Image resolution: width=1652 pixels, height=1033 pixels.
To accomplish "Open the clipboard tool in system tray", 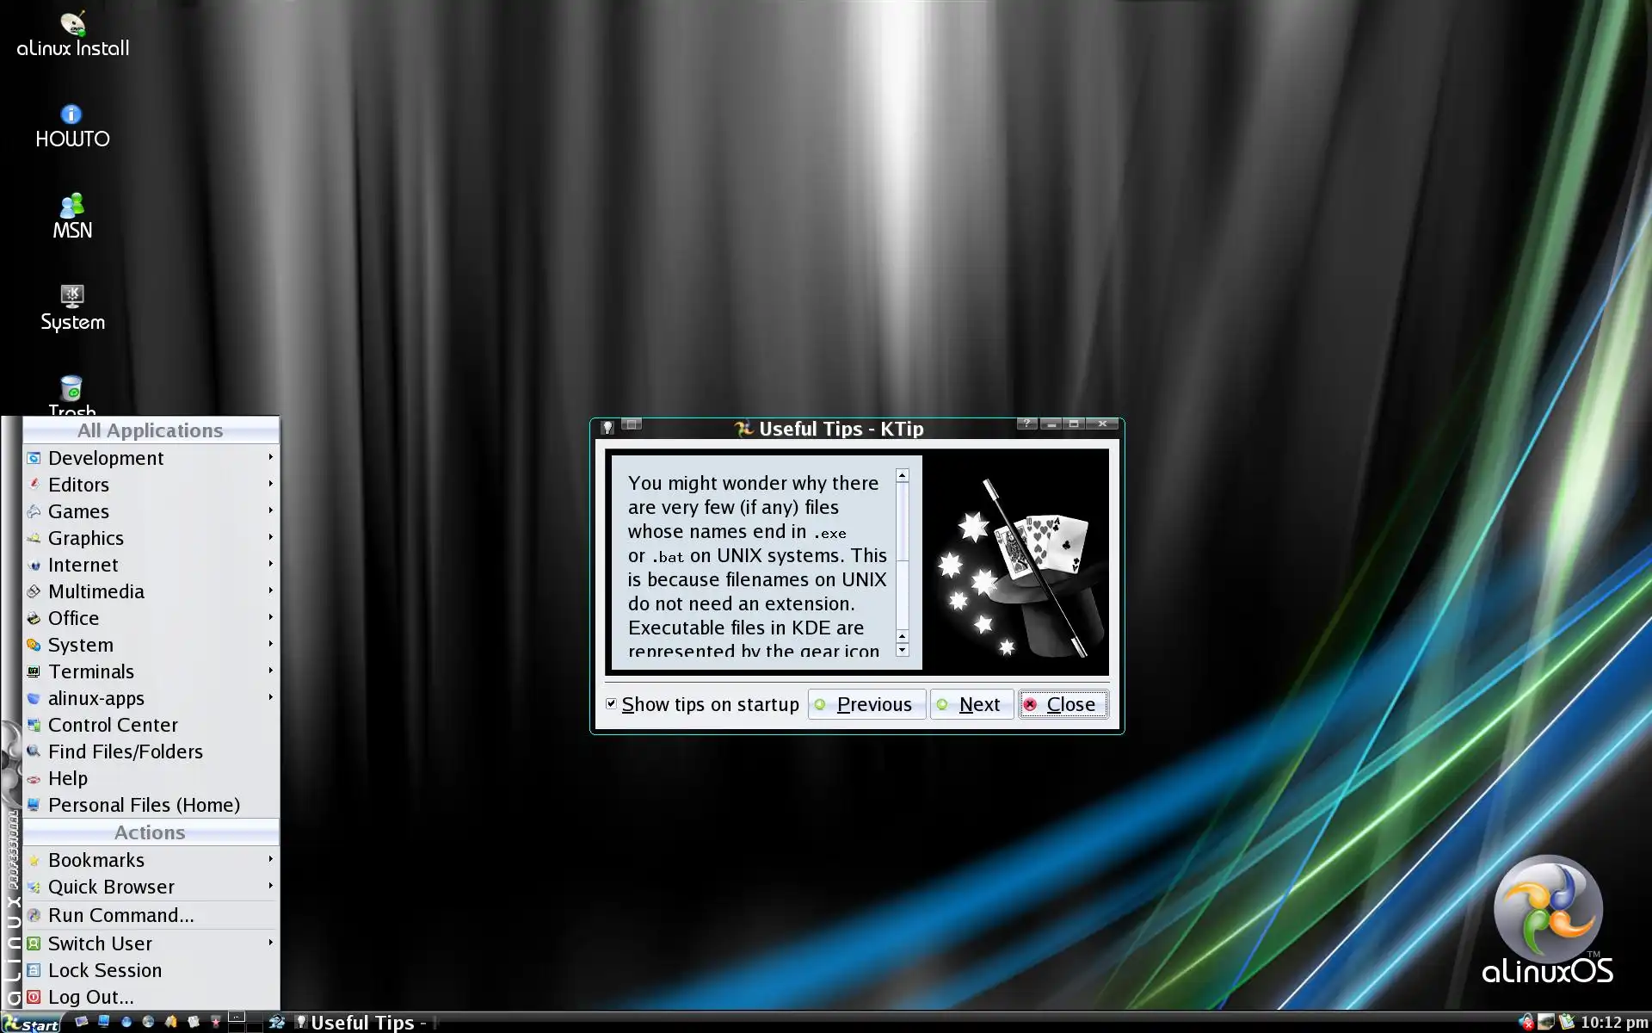I will [x=1567, y=1022].
